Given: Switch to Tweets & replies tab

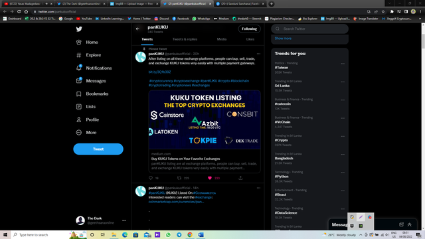Looking at the screenshot, I should (185, 39).
